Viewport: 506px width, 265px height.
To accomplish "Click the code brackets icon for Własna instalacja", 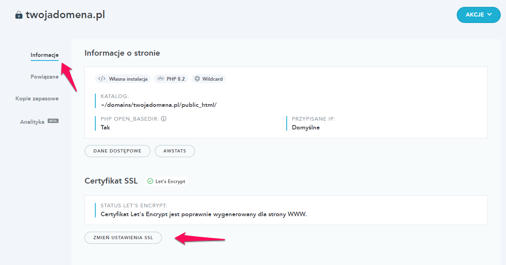I will tap(102, 79).
